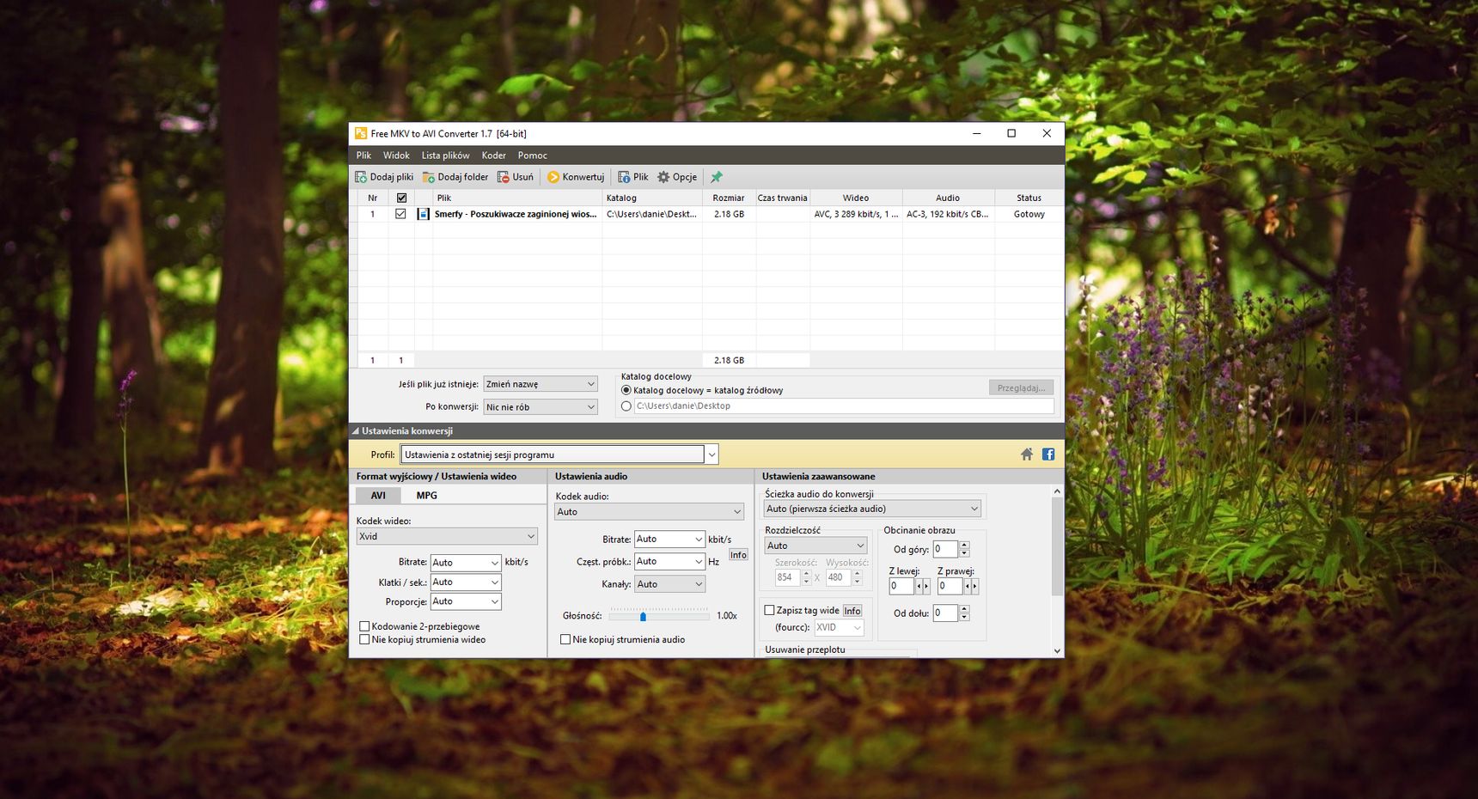Click the 2.18 GB size cell in Smerfy row
The image size is (1478, 799).
coord(729,214)
